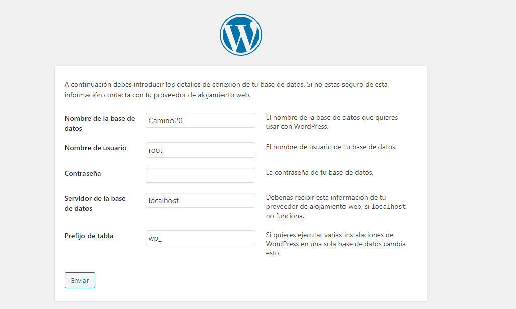
Task: Focus the database server field with localhost
Action: tap(200, 200)
